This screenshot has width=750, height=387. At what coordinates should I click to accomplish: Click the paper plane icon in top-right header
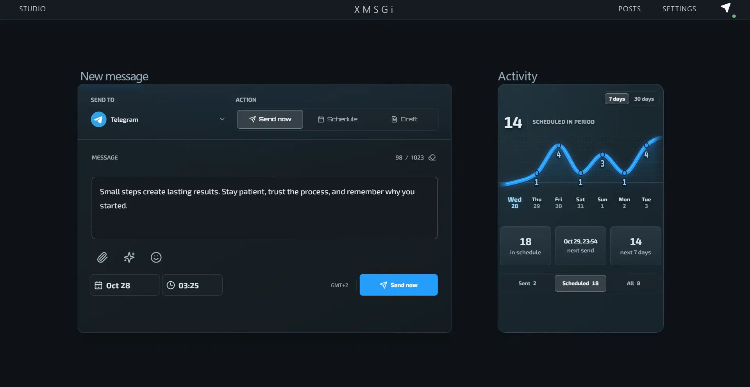[x=726, y=8]
